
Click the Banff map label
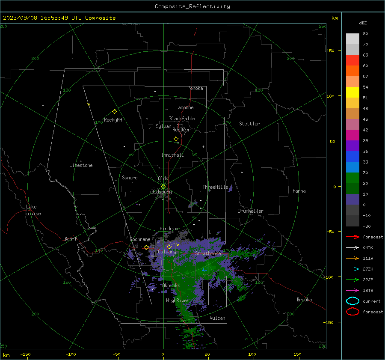click(71, 238)
